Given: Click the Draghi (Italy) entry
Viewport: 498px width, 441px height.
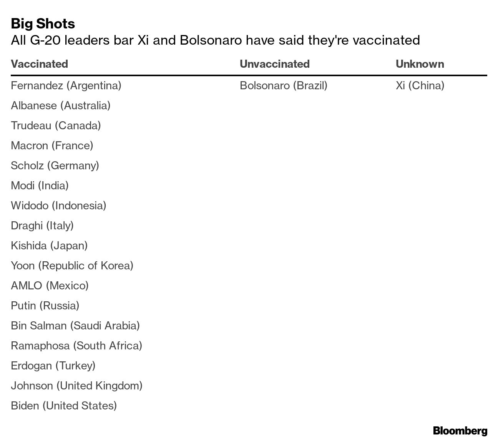Looking at the screenshot, I should tap(42, 226).
